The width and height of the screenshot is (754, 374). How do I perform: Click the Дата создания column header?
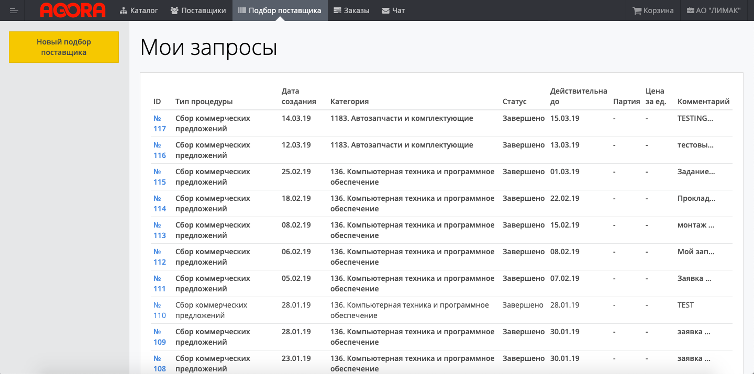point(299,96)
